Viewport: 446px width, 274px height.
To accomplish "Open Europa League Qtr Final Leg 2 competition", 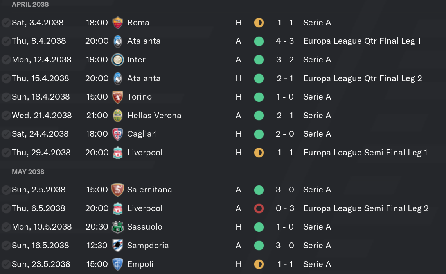I will point(363,78).
